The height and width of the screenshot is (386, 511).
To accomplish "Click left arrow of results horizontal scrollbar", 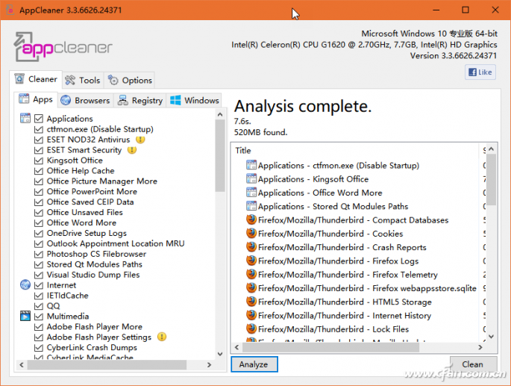I will tap(236, 347).
